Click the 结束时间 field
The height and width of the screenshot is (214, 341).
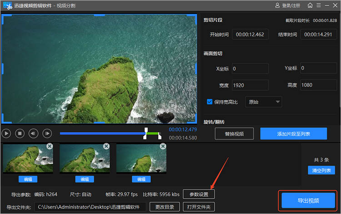click(318, 34)
